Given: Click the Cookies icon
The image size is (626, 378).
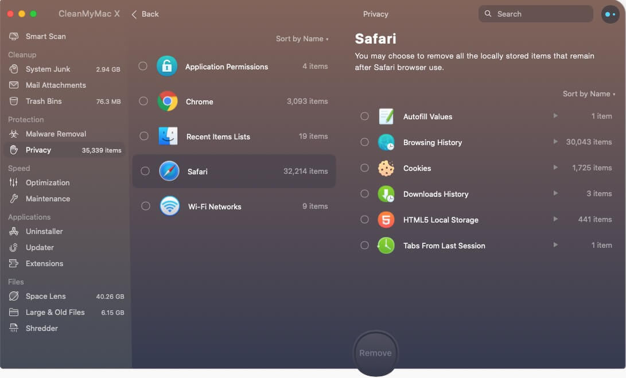Looking at the screenshot, I should point(386,168).
